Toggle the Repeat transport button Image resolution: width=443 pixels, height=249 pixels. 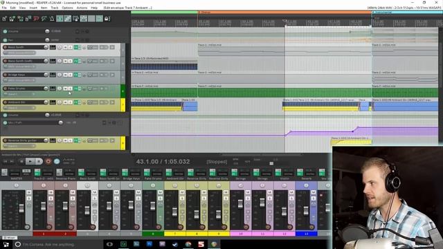coord(57,161)
